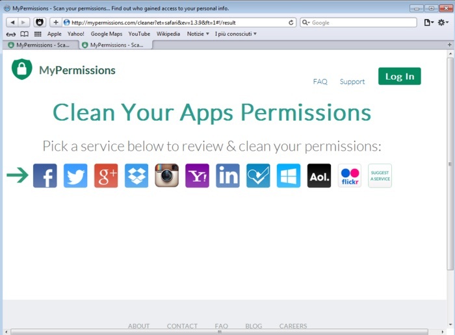Image resolution: width=455 pixels, height=335 pixels.
Task: Choose the Google Plus service icon
Action: pyautogui.click(x=106, y=175)
